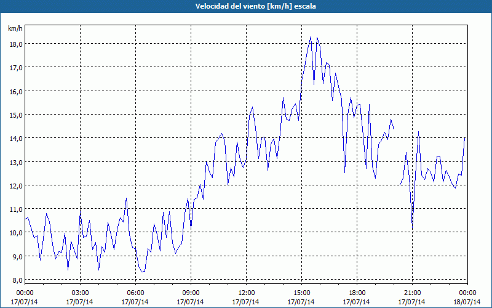Click the chart title 'Velocidad del viento [km/h] escala'
This screenshot has width=492, height=308.
[255, 6]
